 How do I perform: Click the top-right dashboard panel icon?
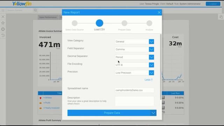click(x=221, y=17)
